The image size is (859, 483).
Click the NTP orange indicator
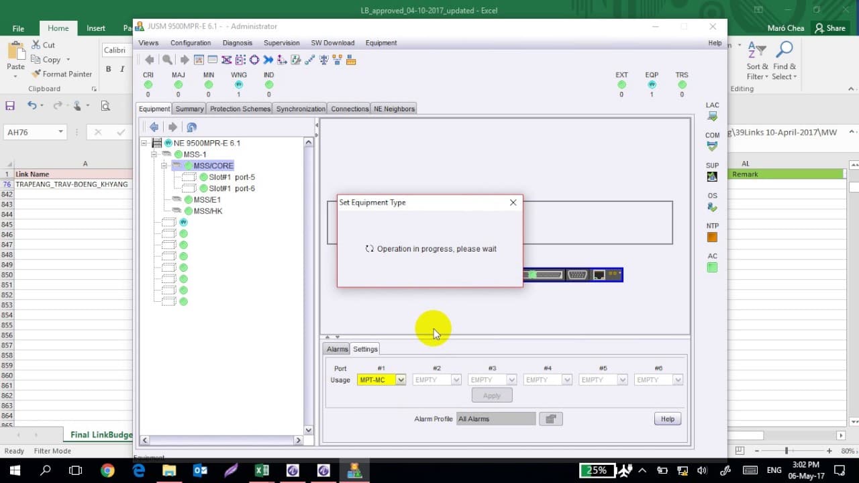click(712, 237)
